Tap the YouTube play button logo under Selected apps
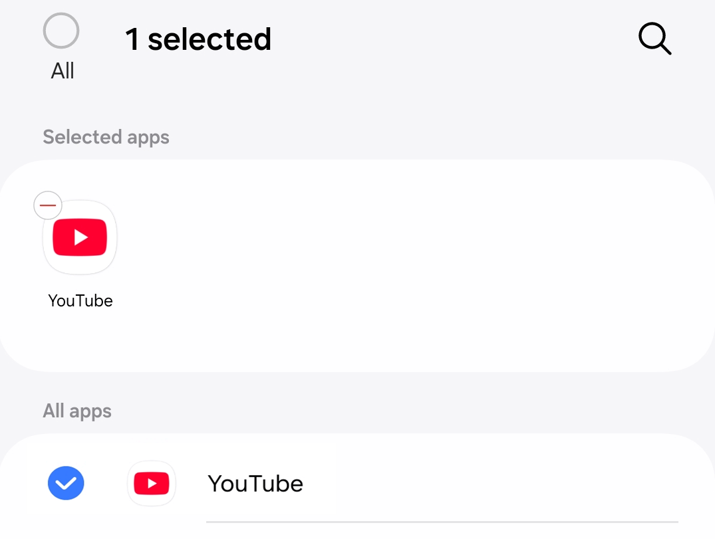Image resolution: width=715 pixels, height=539 pixels. [x=80, y=237]
